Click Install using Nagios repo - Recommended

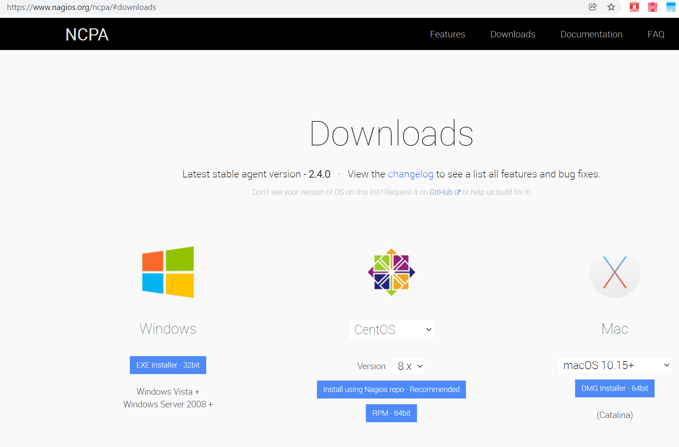click(x=391, y=389)
